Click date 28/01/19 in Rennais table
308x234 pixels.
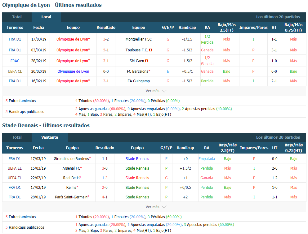(x=38, y=197)
